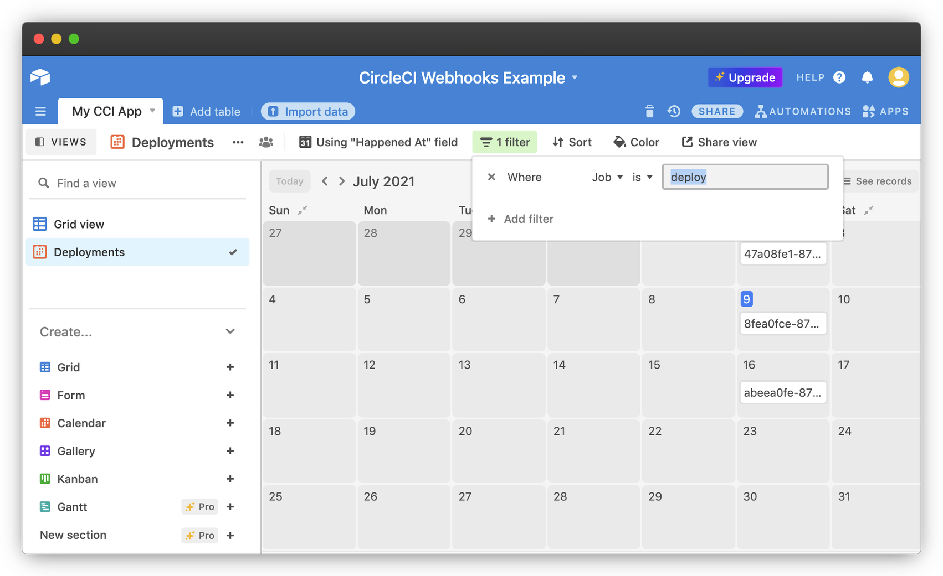The height and width of the screenshot is (576, 943).
Task: Add a new Kanban view with plus
Action: 230,479
